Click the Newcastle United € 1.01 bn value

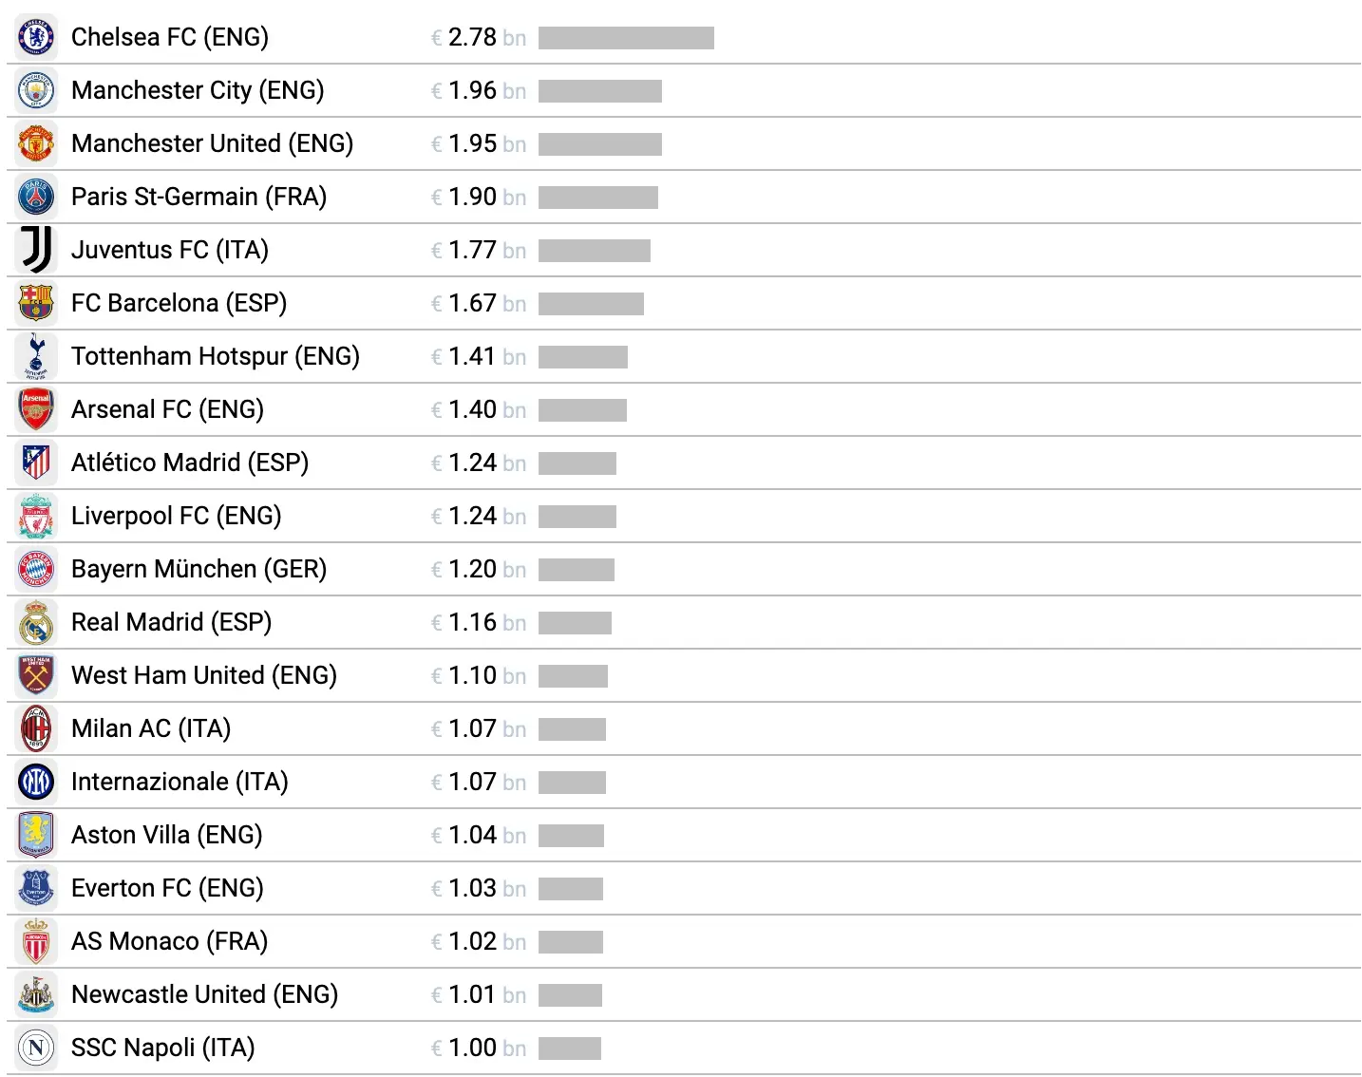(x=478, y=994)
